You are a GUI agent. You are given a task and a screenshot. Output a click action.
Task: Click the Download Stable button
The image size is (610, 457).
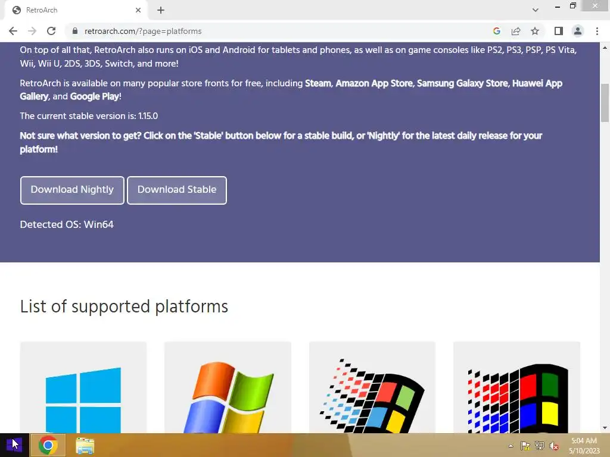click(176, 190)
